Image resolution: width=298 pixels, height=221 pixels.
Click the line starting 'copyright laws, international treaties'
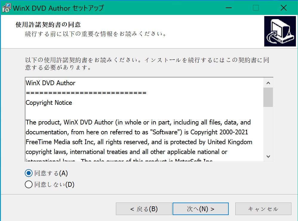(x=126, y=152)
